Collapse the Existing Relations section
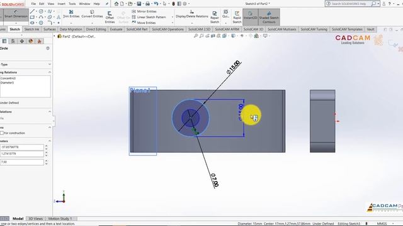The width and height of the screenshot is (403, 226). (x=50, y=72)
